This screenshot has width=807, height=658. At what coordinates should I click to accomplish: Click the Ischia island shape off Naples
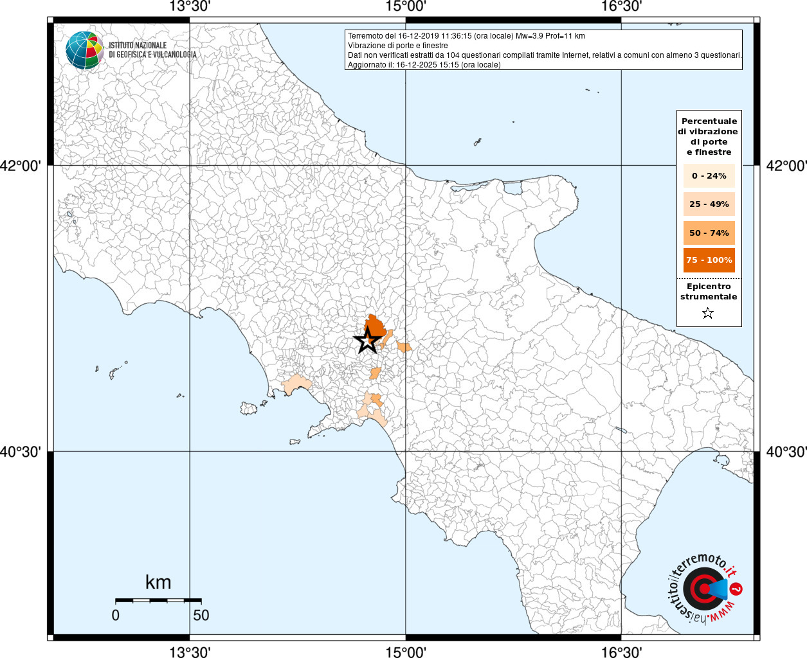(x=249, y=408)
